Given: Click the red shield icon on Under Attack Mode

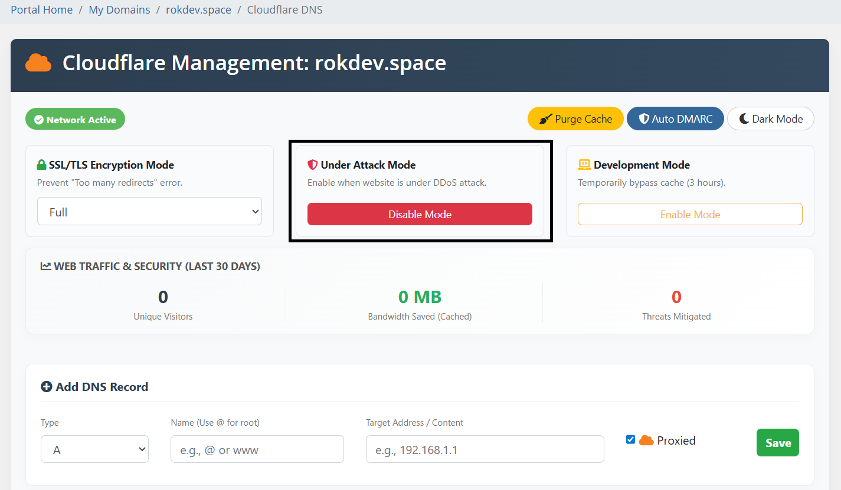Looking at the screenshot, I should (x=312, y=165).
